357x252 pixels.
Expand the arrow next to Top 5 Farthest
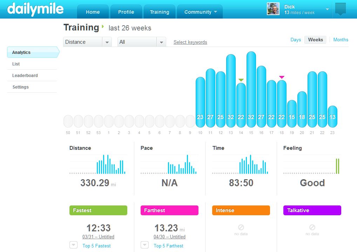[144, 245]
